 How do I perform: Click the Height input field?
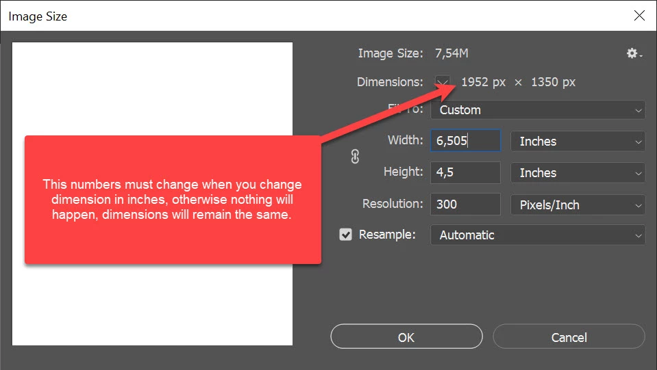pyautogui.click(x=465, y=172)
